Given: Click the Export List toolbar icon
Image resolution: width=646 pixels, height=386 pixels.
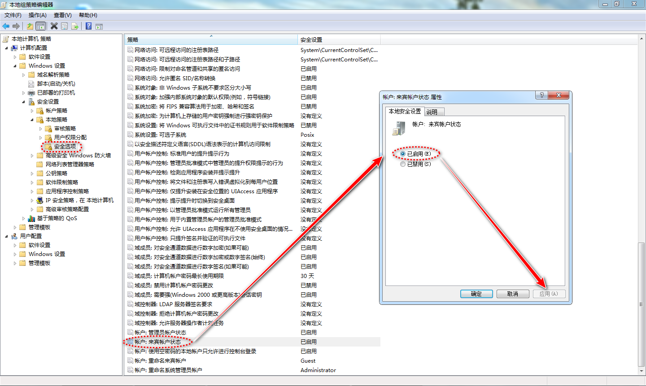Looking at the screenshot, I should click(75, 26).
